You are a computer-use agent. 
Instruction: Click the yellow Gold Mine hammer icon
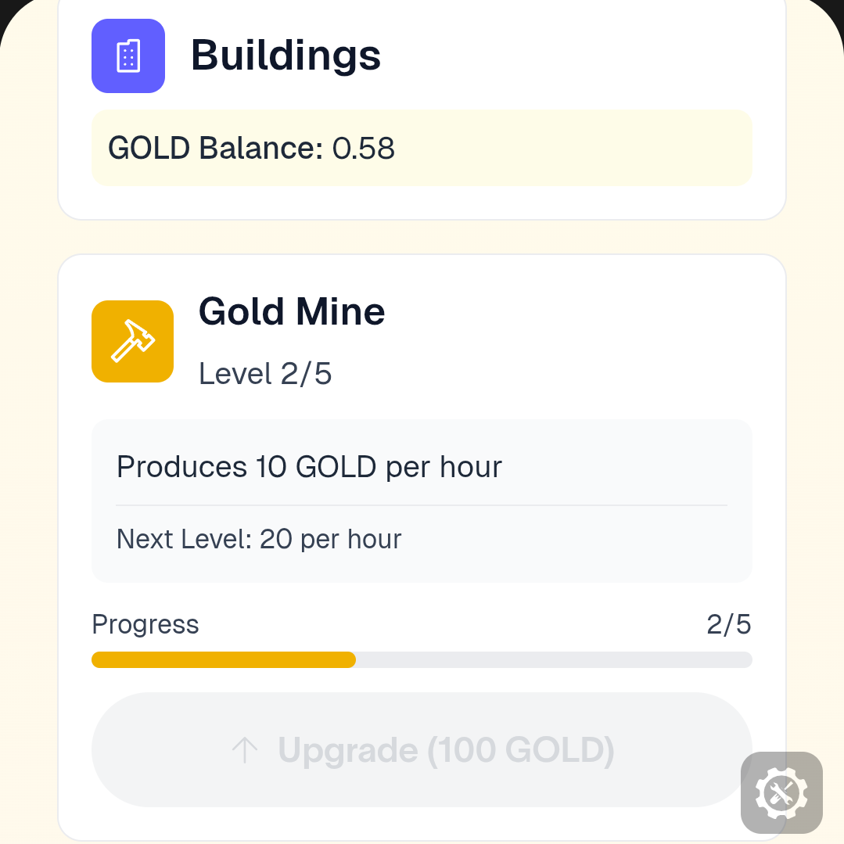pyautogui.click(x=132, y=341)
